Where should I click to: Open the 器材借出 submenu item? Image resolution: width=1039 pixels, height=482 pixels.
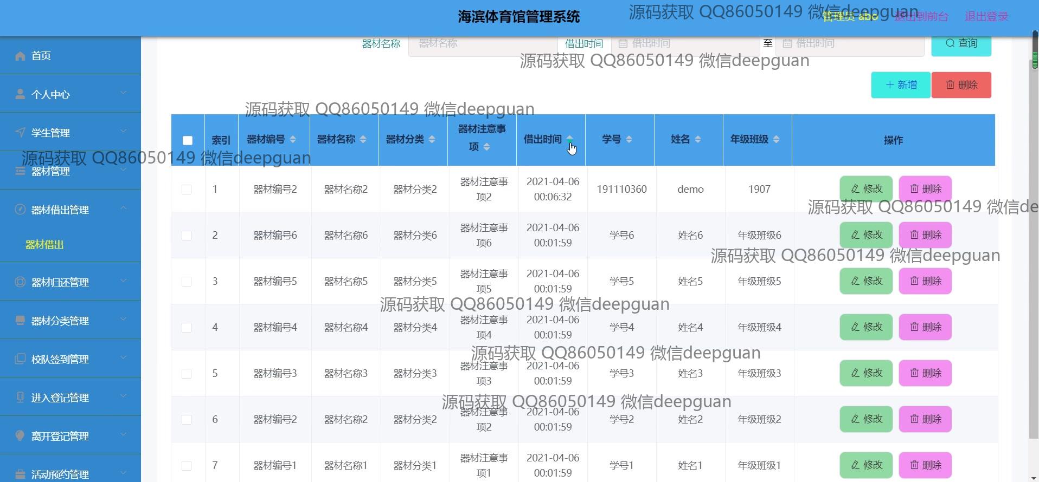coord(44,245)
